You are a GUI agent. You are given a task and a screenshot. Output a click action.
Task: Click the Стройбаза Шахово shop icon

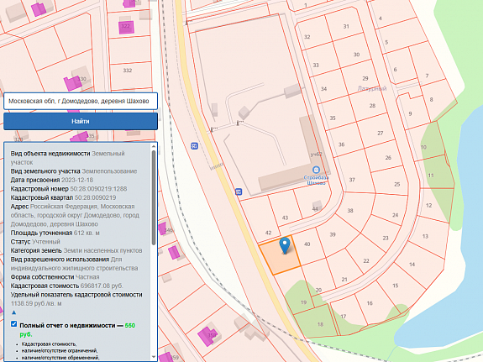(316, 170)
